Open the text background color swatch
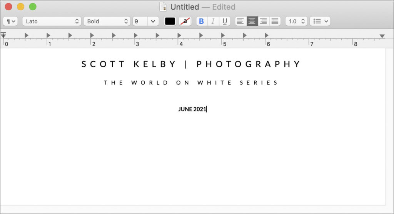The image size is (394, 214). [185, 21]
